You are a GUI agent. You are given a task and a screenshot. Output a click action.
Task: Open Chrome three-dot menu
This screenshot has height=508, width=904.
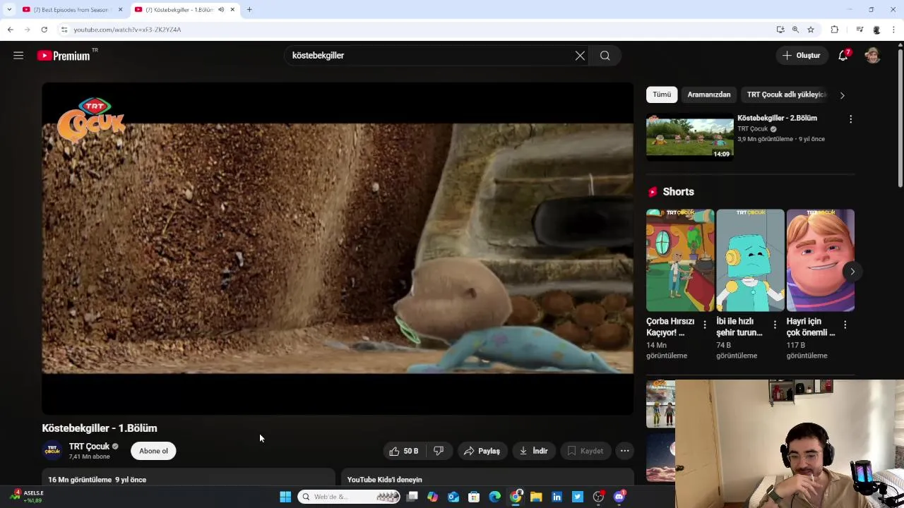pyautogui.click(x=894, y=30)
